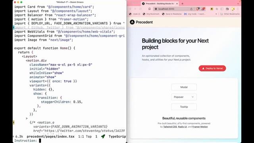254x143 pixels.
Task: Click the Deploy to Vercel button
Action: pos(212,68)
